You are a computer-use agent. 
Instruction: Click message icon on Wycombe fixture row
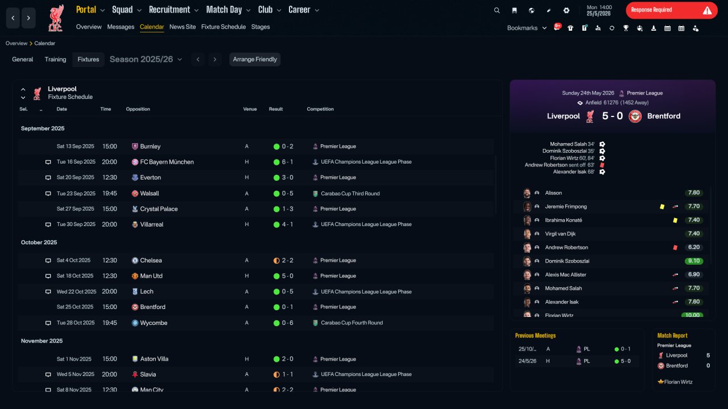click(48, 323)
